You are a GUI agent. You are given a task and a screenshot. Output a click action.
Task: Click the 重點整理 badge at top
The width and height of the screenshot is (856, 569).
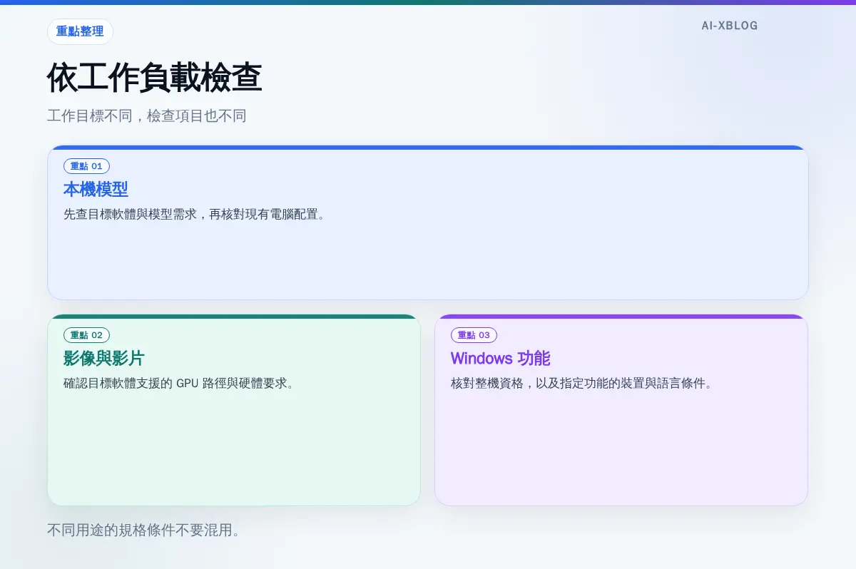click(80, 31)
